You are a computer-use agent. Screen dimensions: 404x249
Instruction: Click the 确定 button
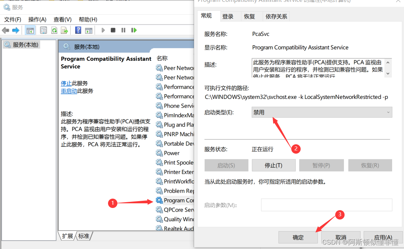[x=298, y=237]
